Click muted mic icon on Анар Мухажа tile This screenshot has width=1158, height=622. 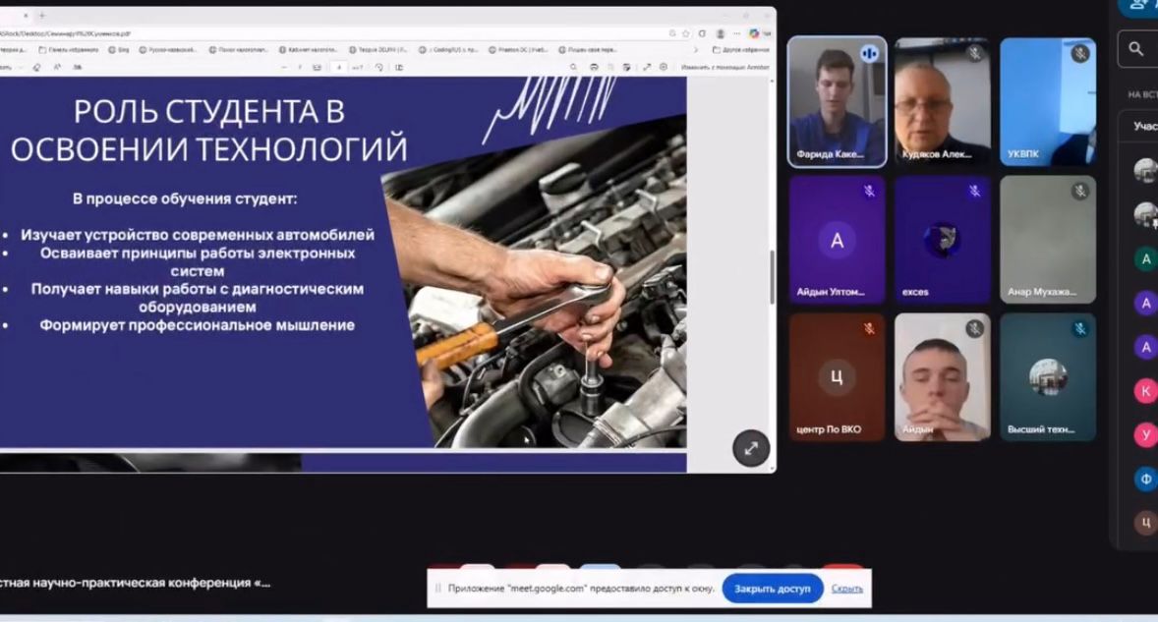(1079, 192)
